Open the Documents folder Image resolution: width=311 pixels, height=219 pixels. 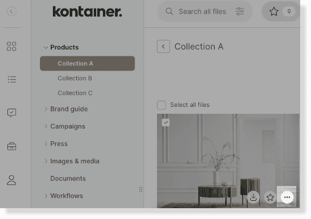[x=68, y=179]
